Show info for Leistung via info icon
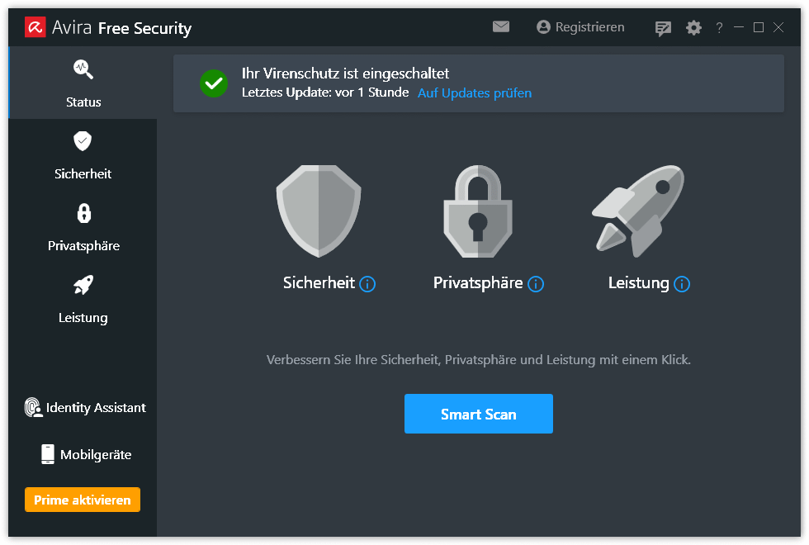The height and width of the screenshot is (545, 809). click(x=682, y=284)
